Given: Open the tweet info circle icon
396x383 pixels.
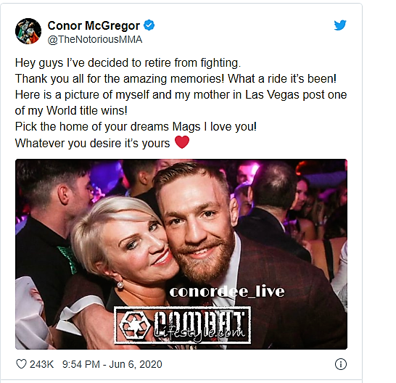Looking at the screenshot, I should click(341, 364).
